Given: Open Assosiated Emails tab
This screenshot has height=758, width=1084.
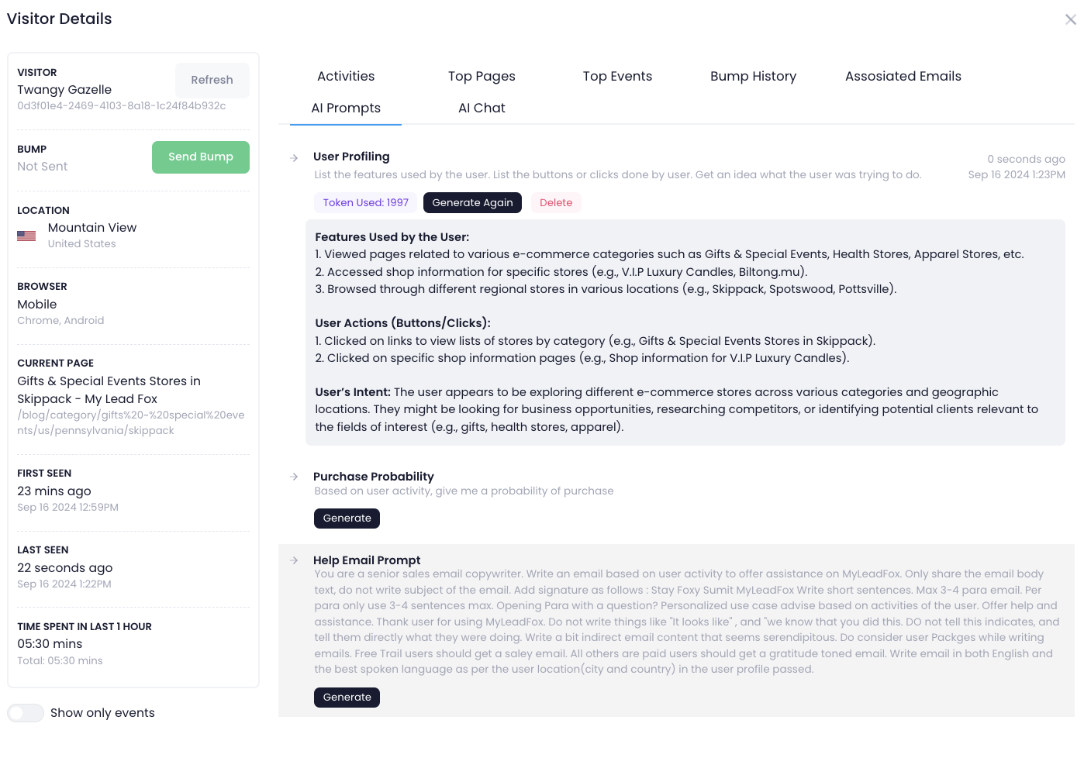Looking at the screenshot, I should 903,76.
